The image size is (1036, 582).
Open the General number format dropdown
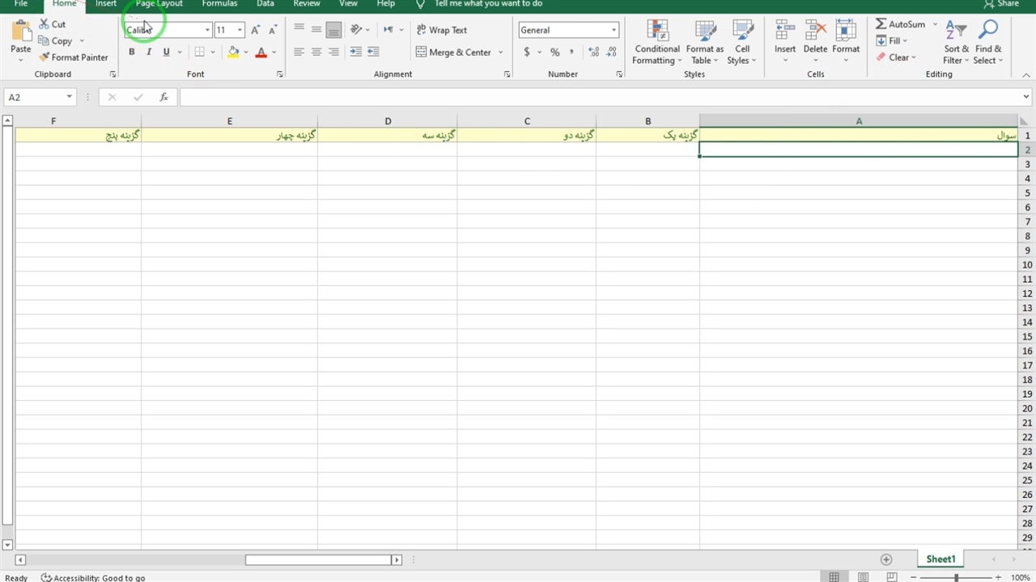coord(614,30)
